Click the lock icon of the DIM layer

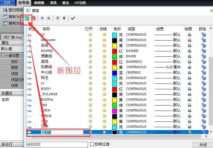[204, 105]
